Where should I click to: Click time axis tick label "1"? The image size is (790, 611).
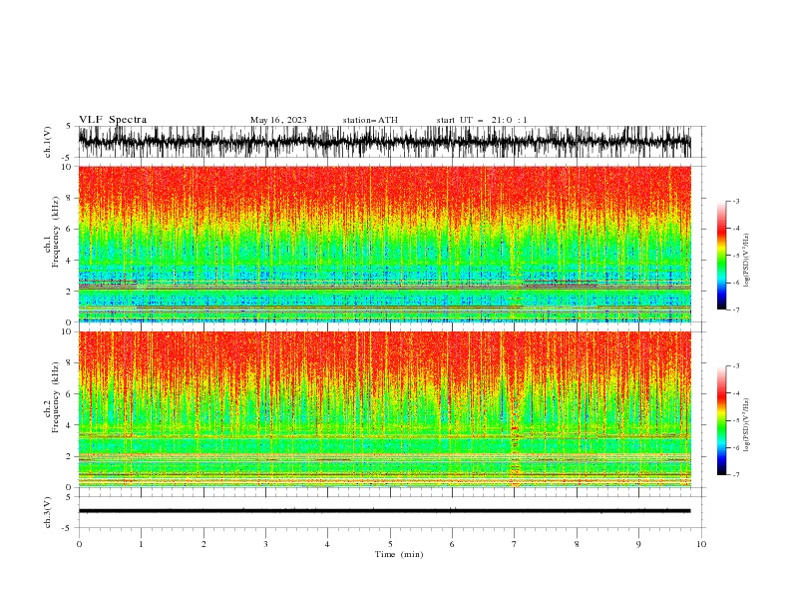(x=141, y=544)
